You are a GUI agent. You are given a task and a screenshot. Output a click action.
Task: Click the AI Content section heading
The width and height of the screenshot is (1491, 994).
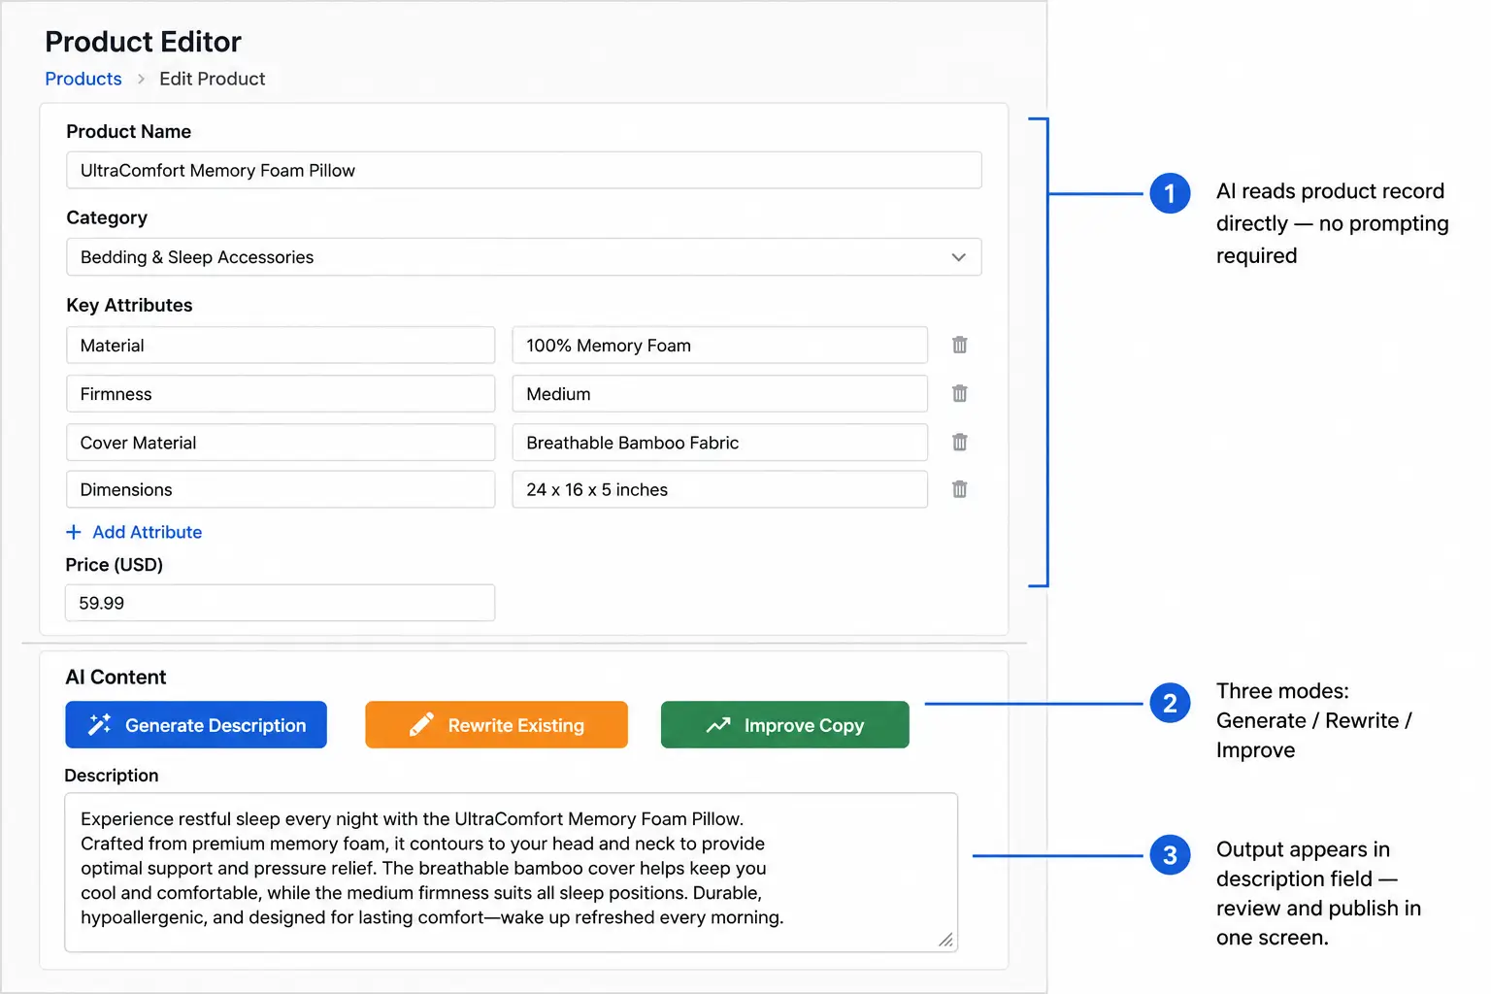[x=116, y=677]
